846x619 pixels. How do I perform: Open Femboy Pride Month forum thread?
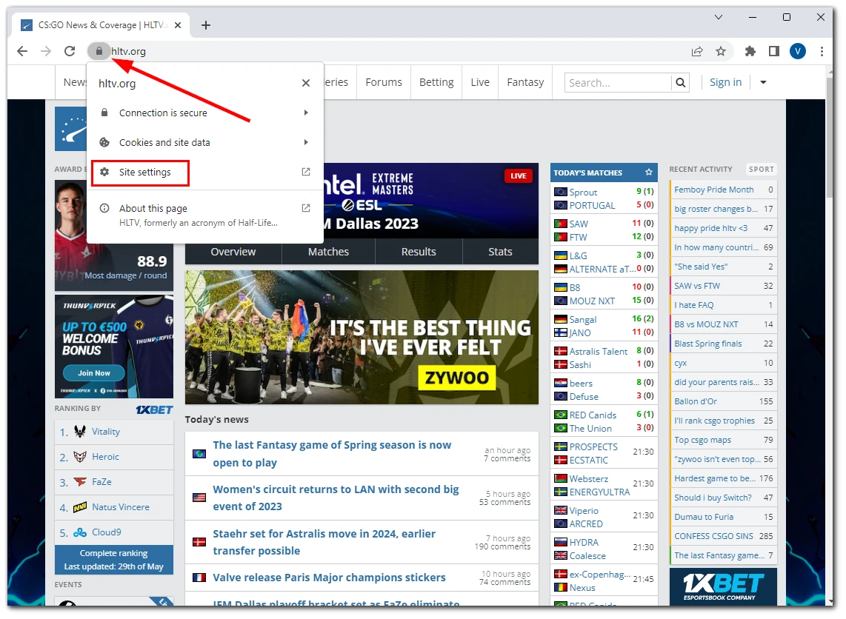point(723,190)
